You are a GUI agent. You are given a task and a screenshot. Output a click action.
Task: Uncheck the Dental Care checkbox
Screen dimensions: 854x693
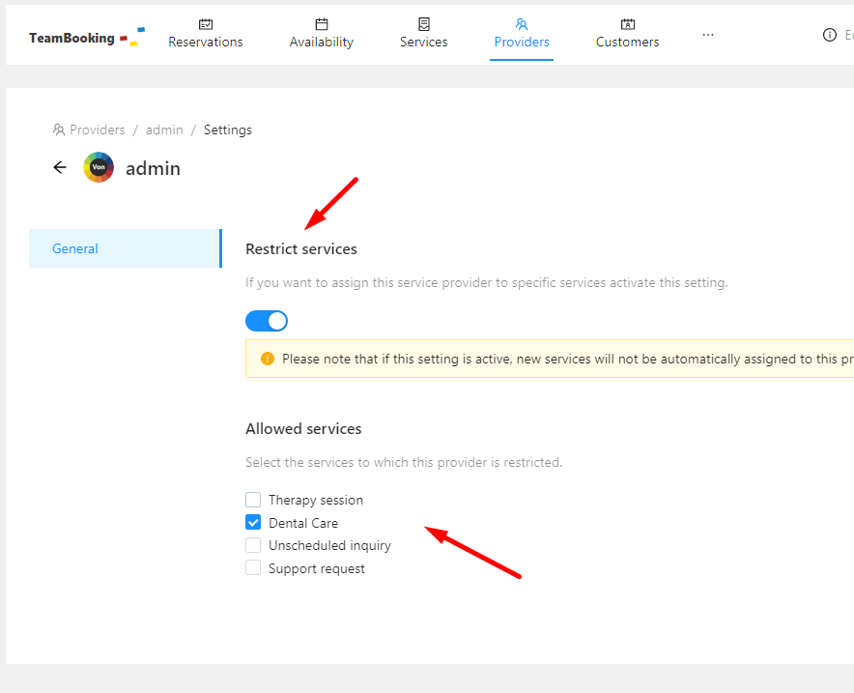253,523
